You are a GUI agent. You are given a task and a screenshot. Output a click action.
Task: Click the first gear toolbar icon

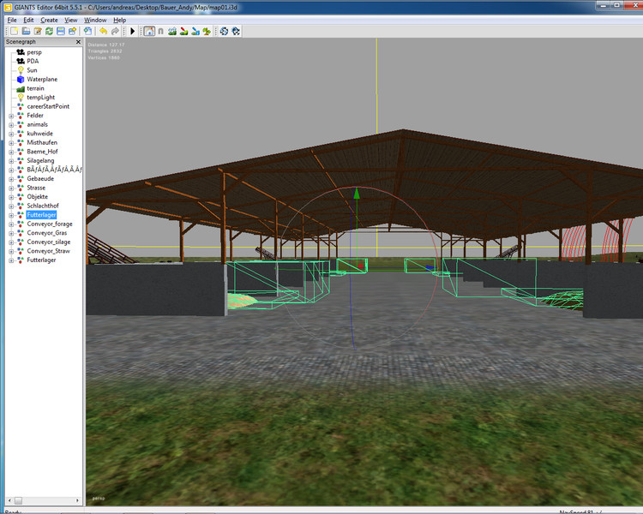click(x=224, y=31)
